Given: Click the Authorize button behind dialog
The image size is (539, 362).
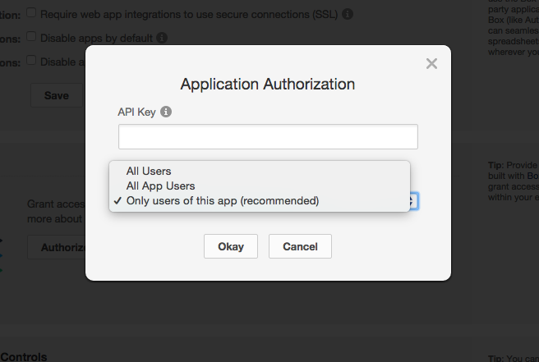Looking at the screenshot, I should 57,247.
